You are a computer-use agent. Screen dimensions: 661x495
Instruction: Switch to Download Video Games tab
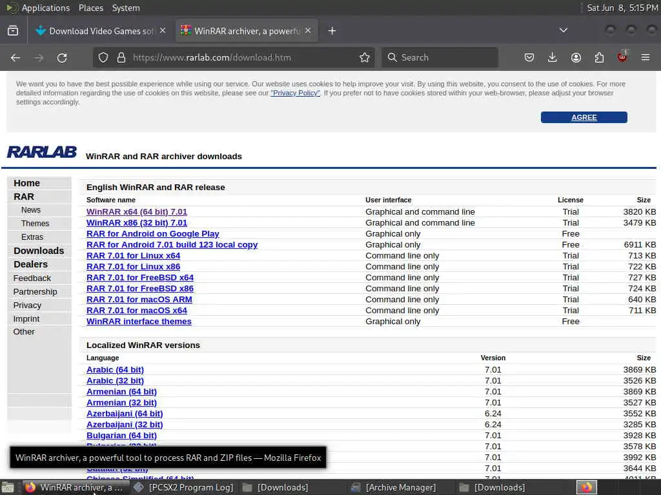(x=101, y=31)
